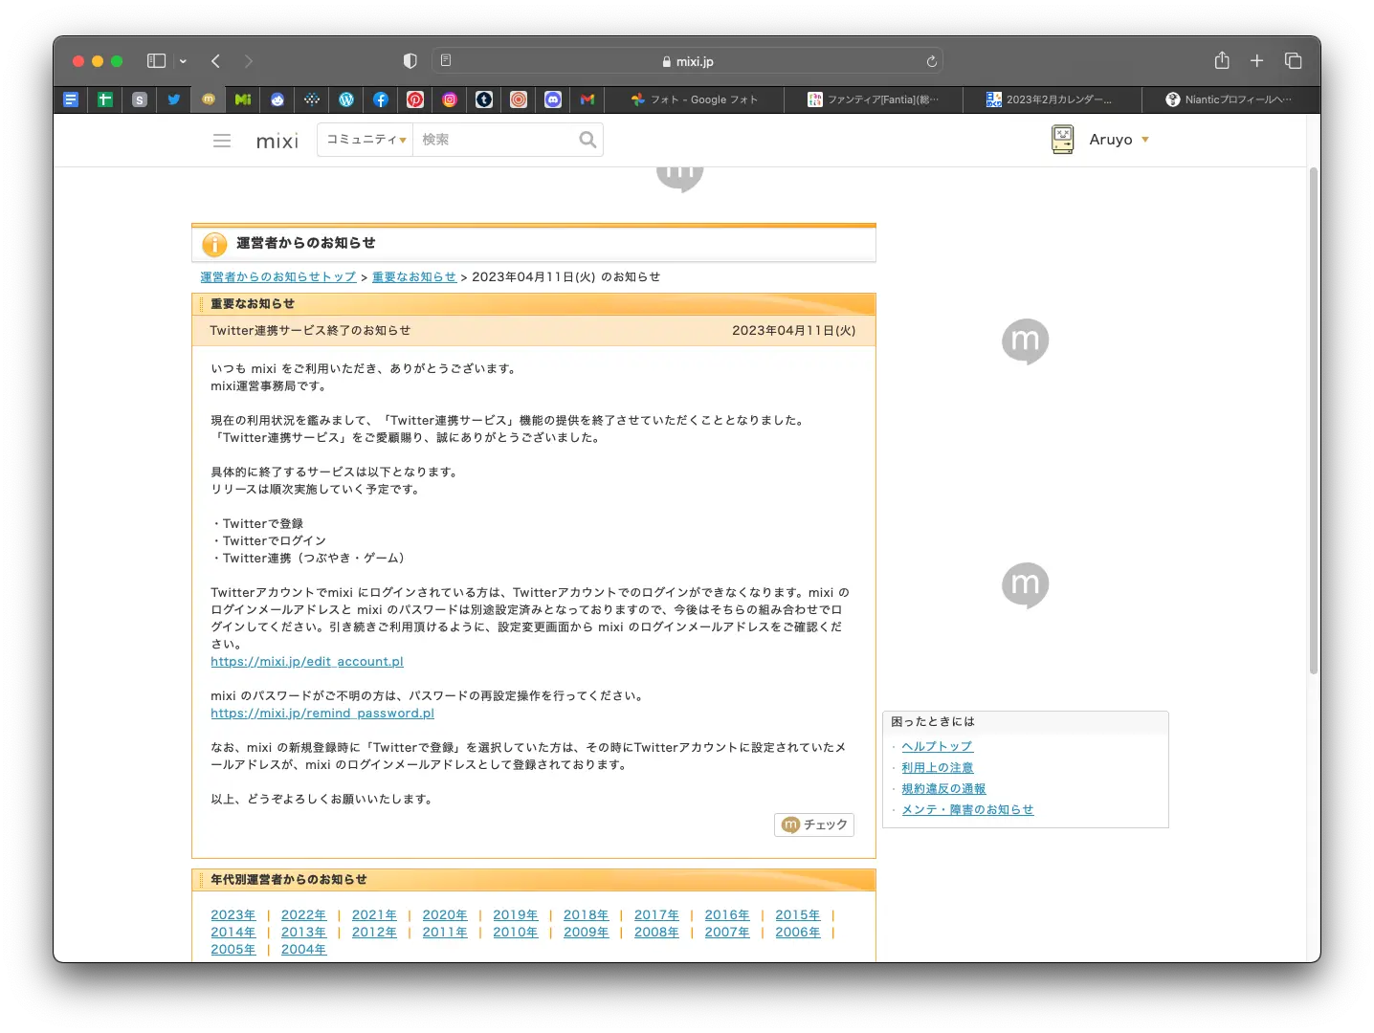The width and height of the screenshot is (1374, 1033).
Task: Open the tab group chevron dropdown
Action: click(x=183, y=61)
